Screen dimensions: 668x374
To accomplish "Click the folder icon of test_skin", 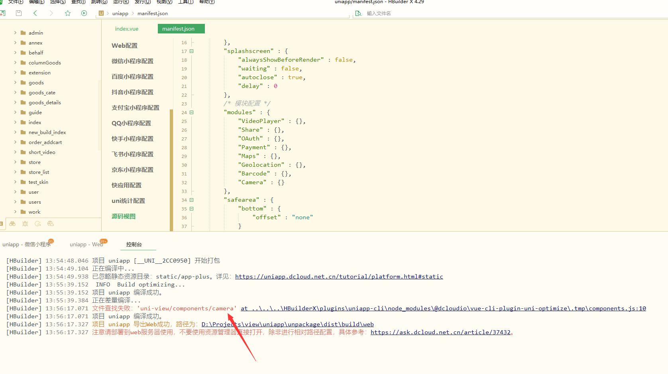I will [23, 182].
